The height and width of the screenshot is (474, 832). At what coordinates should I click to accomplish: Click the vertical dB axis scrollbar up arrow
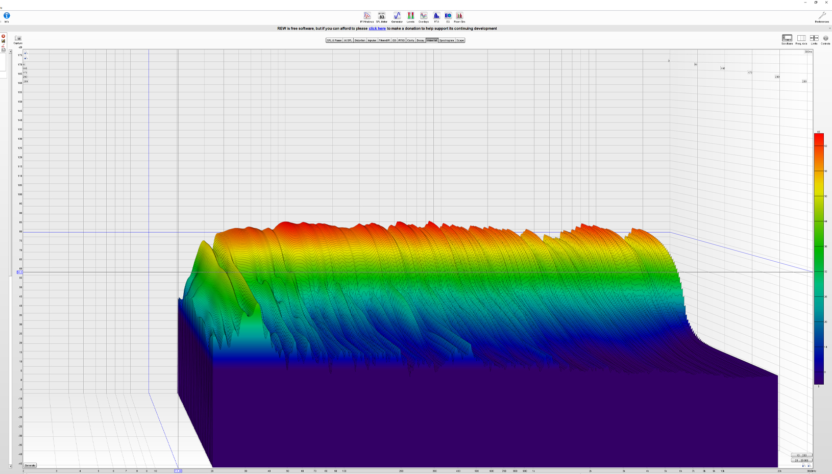[x=10, y=52]
